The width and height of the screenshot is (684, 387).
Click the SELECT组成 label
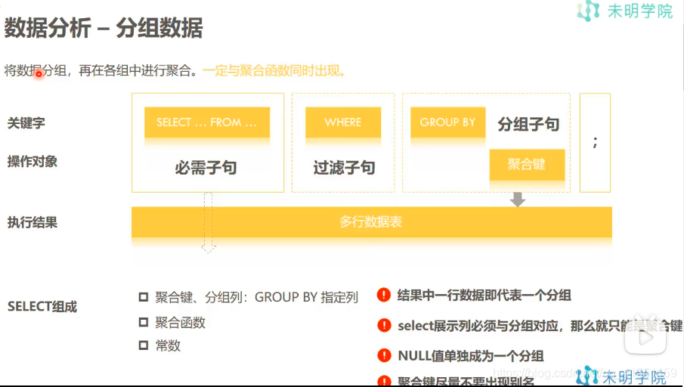click(42, 307)
